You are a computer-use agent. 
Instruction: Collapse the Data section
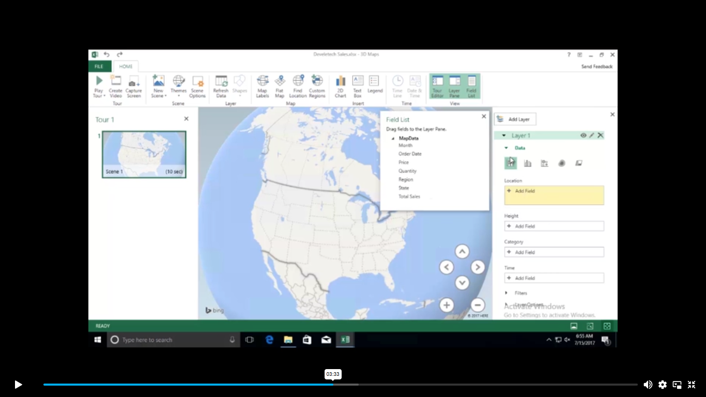pyautogui.click(x=507, y=148)
